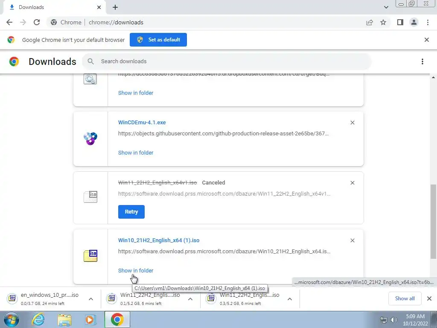Click the share page icon in address bar
Viewport: 437px width, 328px height.
coord(370,22)
